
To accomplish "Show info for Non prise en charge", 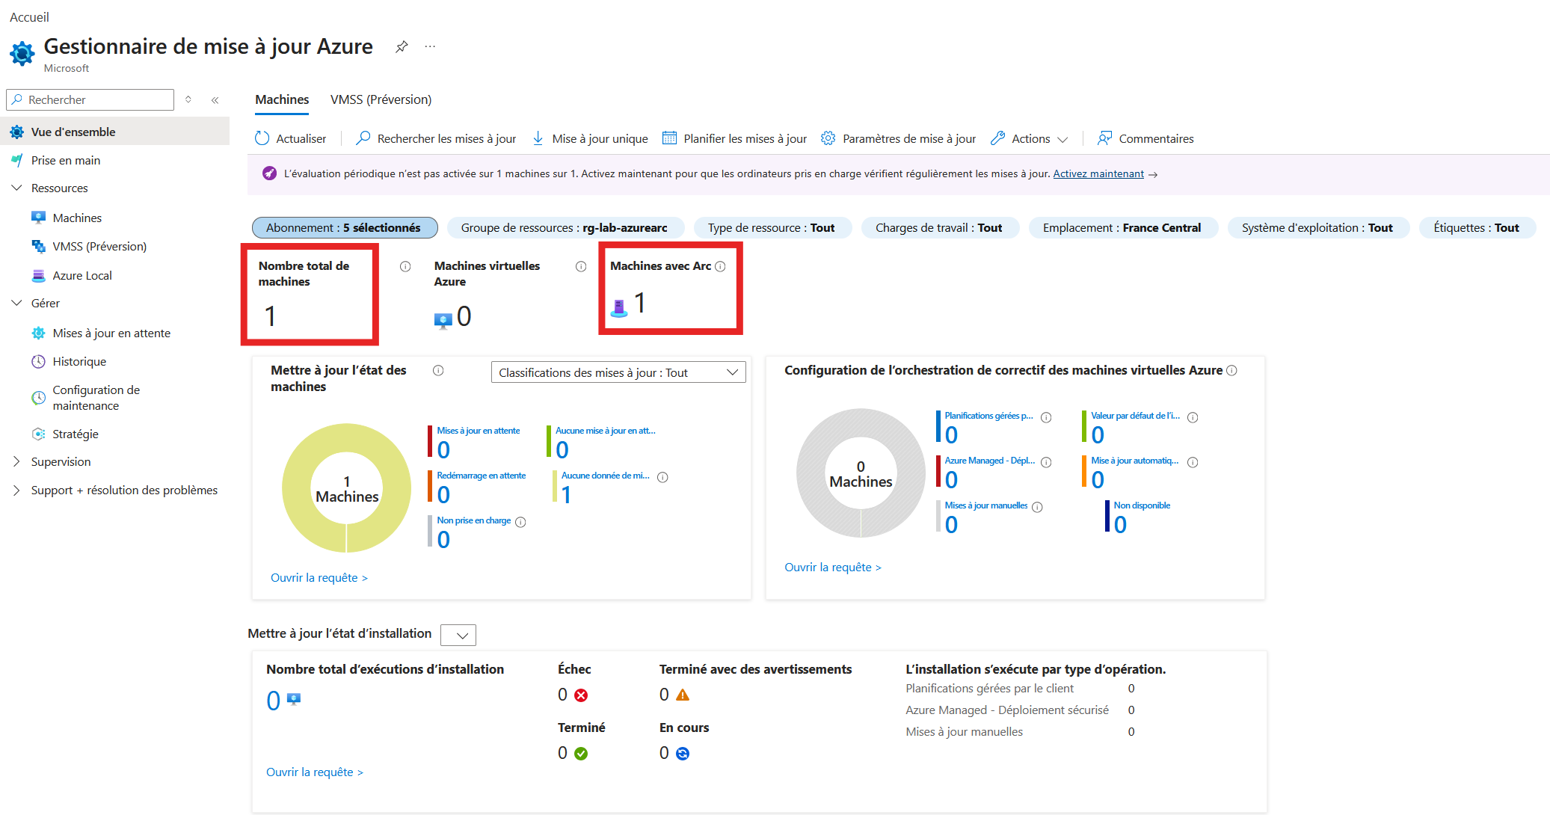I will tap(520, 522).
